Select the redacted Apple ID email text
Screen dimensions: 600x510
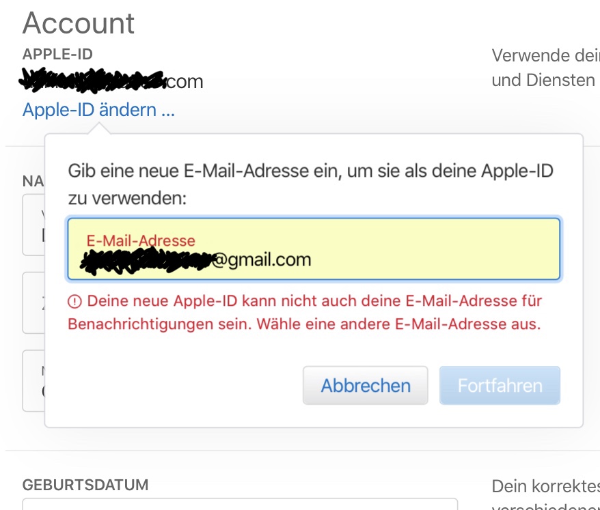pyautogui.click(x=113, y=81)
